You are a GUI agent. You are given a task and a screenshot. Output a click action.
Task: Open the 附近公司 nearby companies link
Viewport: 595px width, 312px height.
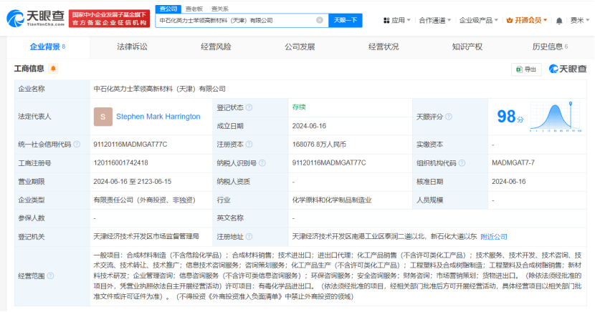493,237
